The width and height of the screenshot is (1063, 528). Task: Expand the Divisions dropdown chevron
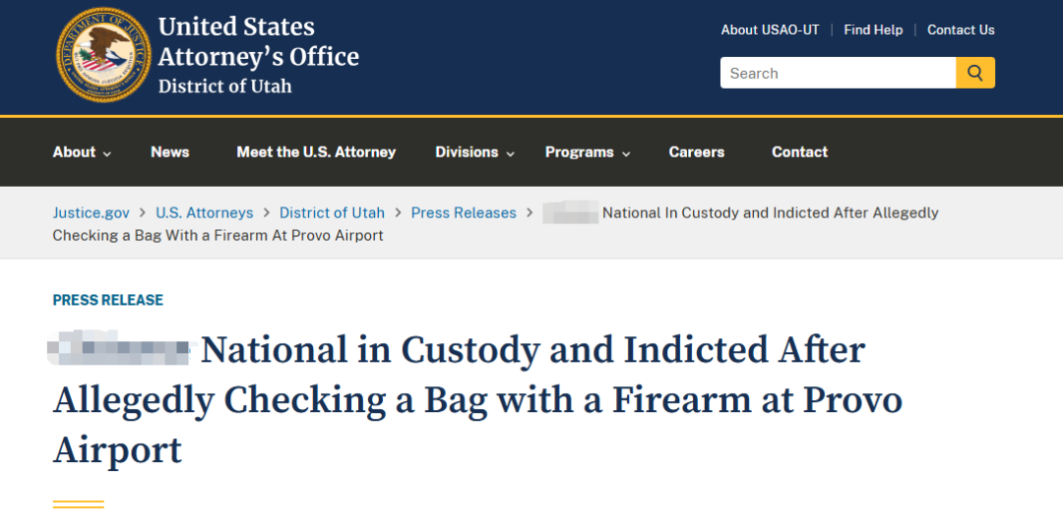511,153
